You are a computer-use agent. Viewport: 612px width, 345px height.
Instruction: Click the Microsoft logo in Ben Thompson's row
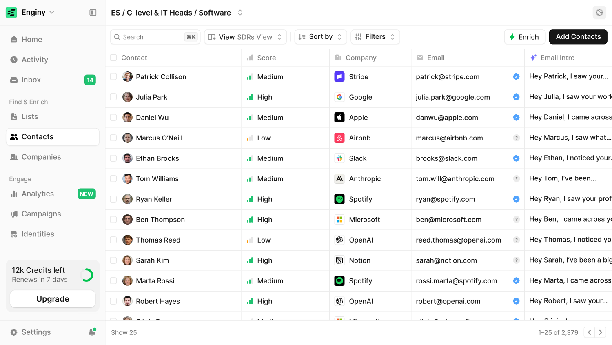(339, 220)
